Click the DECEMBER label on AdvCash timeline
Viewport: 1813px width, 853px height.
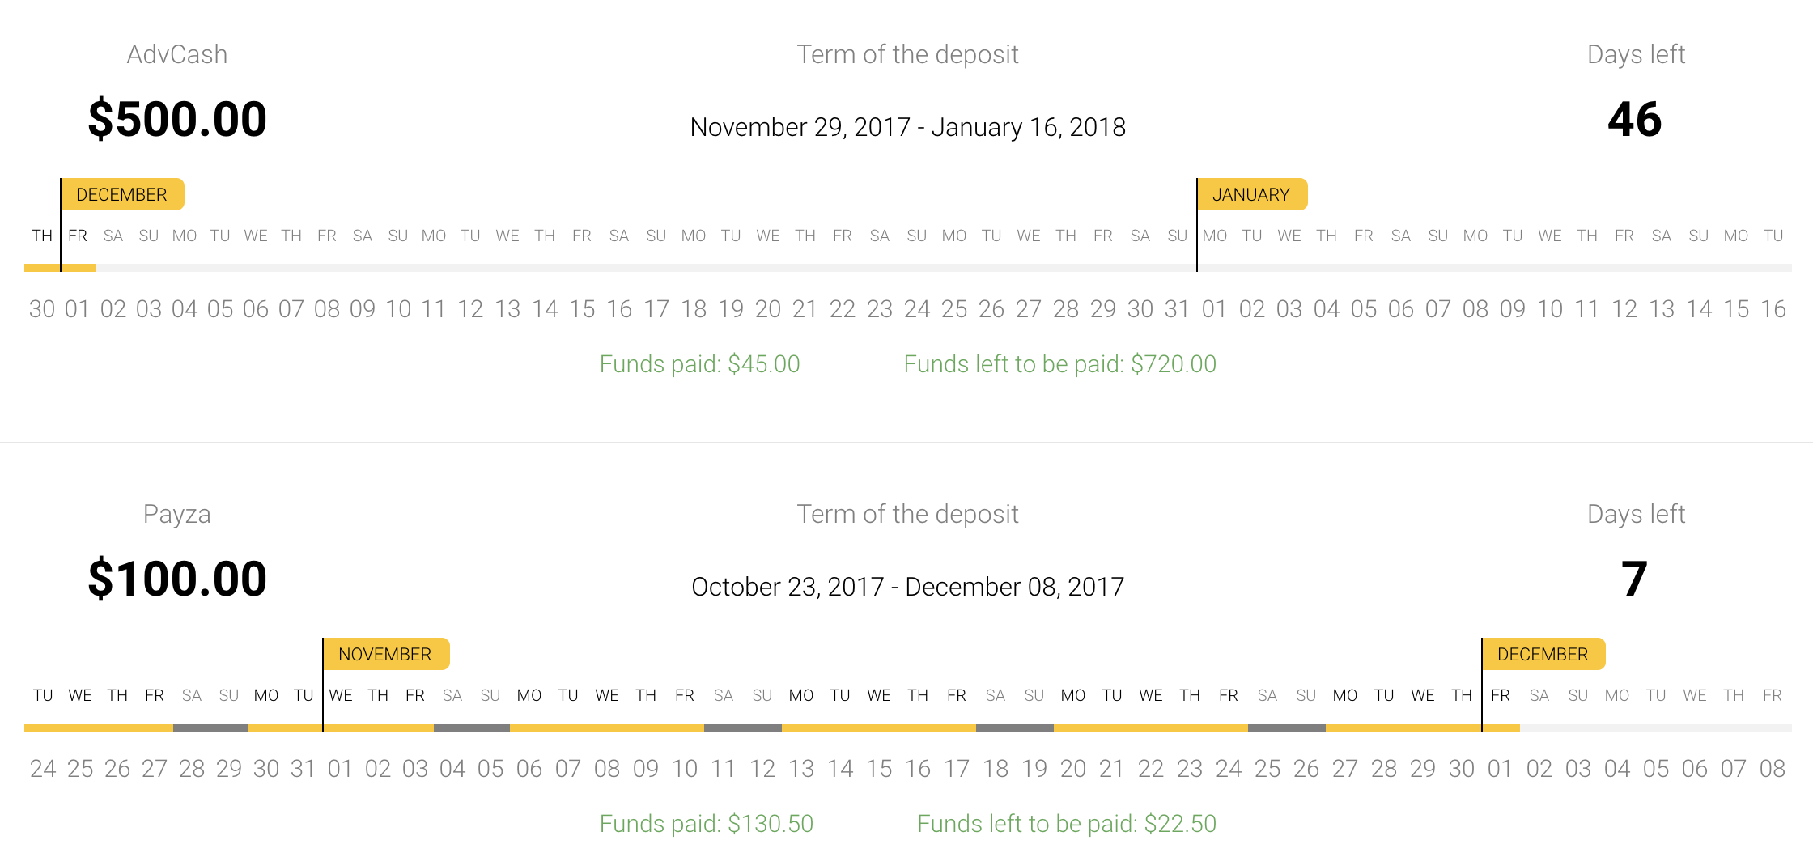[x=122, y=194]
